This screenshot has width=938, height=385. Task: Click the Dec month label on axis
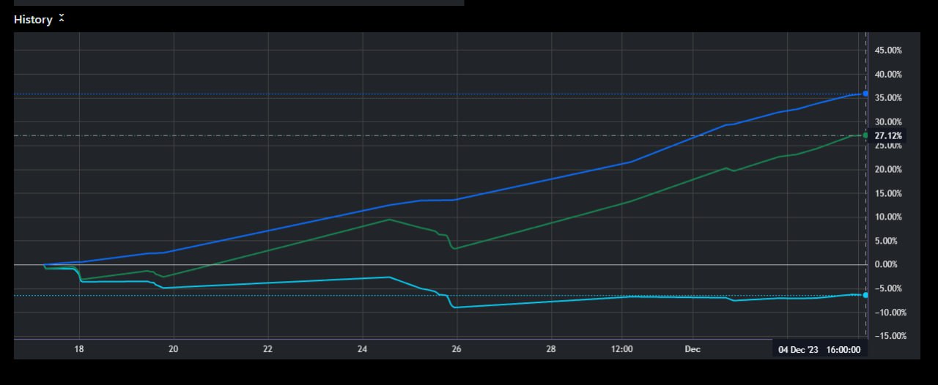coord(693,350)
